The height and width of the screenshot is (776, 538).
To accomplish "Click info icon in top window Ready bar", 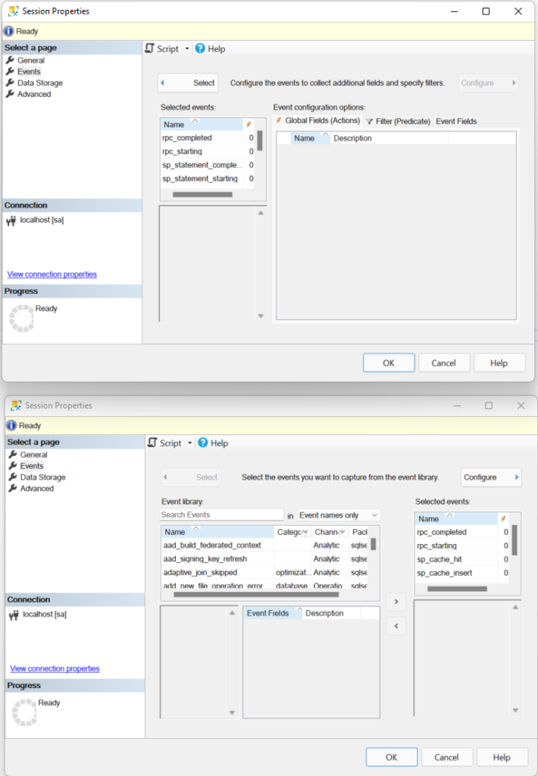I will pos(9,31).
